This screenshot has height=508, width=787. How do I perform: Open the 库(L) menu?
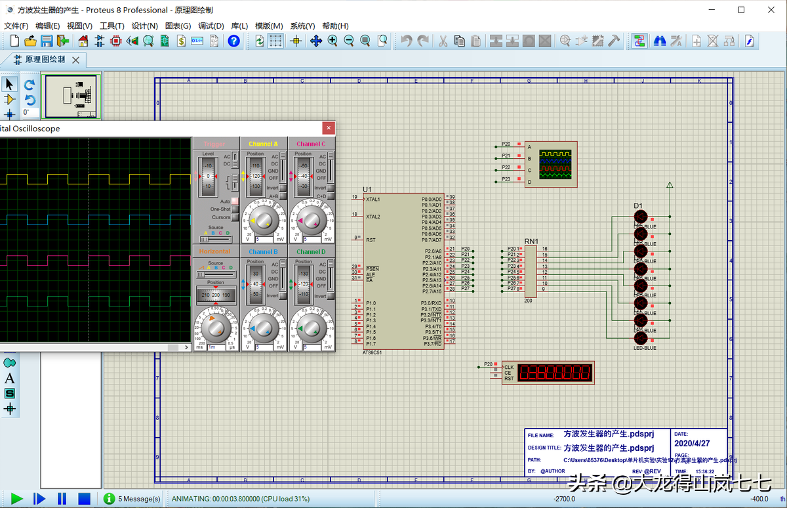click(x=239, y=26)
